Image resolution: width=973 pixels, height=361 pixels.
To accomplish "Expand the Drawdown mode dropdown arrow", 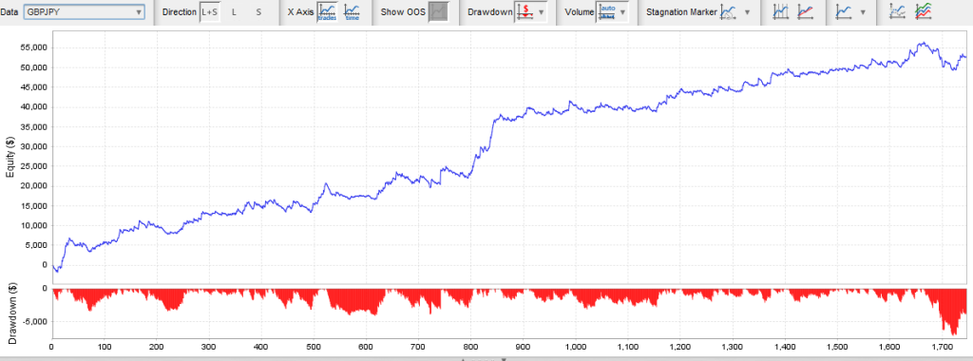I will pyautogui.click(x=542, y=11).
